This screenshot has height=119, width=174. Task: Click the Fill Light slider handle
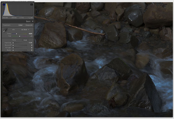click(13, 47)
